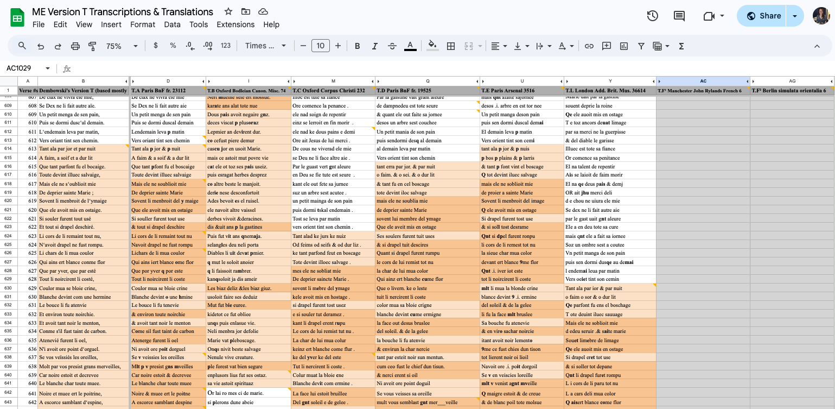Click the font size input field
This screenshot has width=835, height=409.
tap(321, 46)
